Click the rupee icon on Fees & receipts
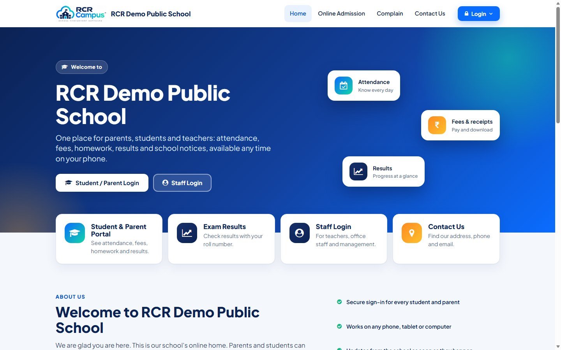This screenshot has height=350, width=561. click(437, 125)
